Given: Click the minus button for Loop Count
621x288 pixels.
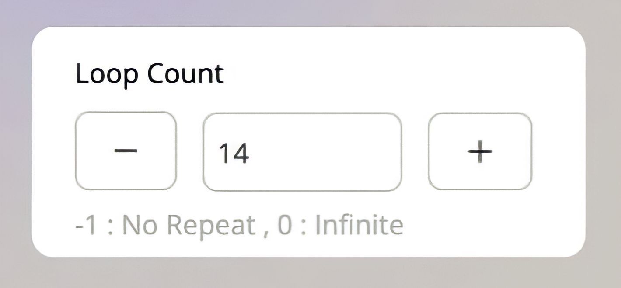Looking at the screenshot, I should point(126,151).
